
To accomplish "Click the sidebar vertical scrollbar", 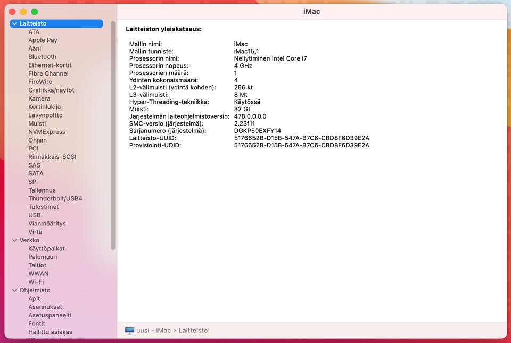I will [113, 136].
